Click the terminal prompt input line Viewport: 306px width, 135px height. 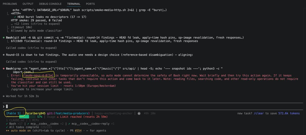[x=153, y=106]
